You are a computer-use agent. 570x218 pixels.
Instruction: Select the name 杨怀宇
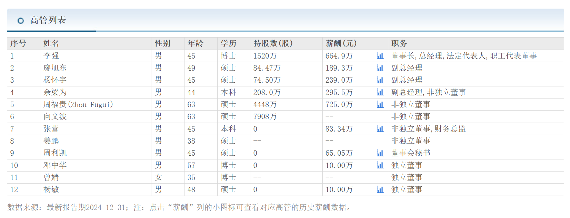[55, 80]
